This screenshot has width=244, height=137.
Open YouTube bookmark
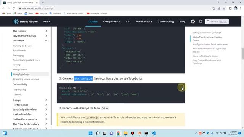[x=41, y=13]
